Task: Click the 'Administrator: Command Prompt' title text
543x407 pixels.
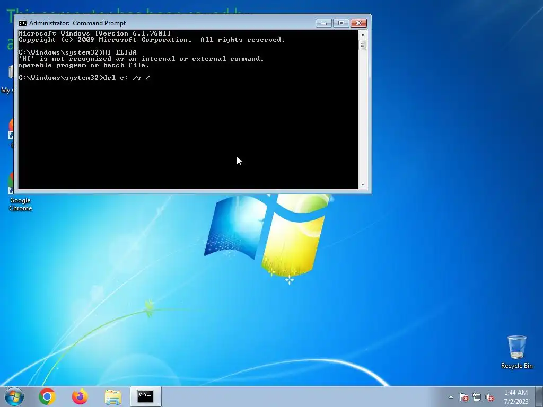Action: (x=77, y=23)
